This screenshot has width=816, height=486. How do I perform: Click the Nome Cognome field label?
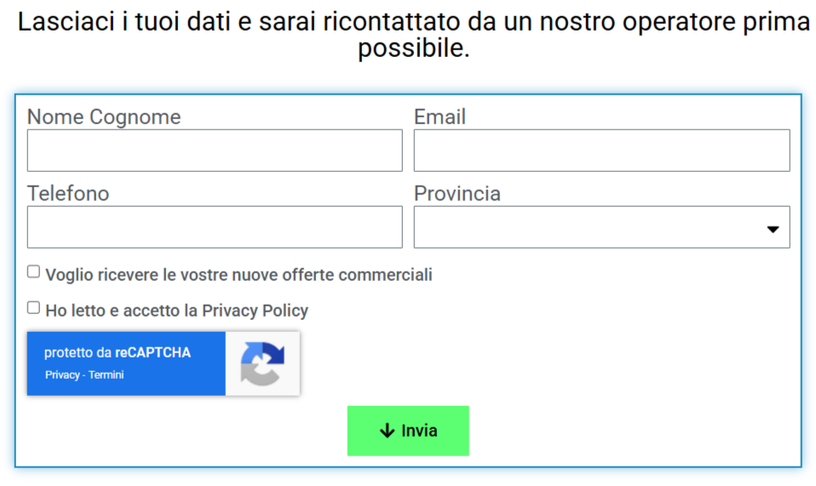coord(104,117)
